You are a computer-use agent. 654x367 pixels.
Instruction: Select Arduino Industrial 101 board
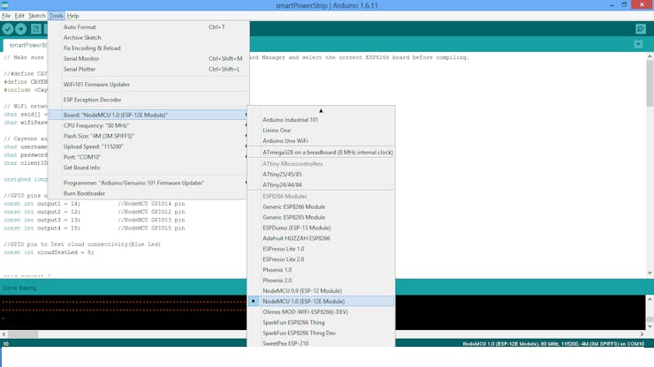coord(321,120)
